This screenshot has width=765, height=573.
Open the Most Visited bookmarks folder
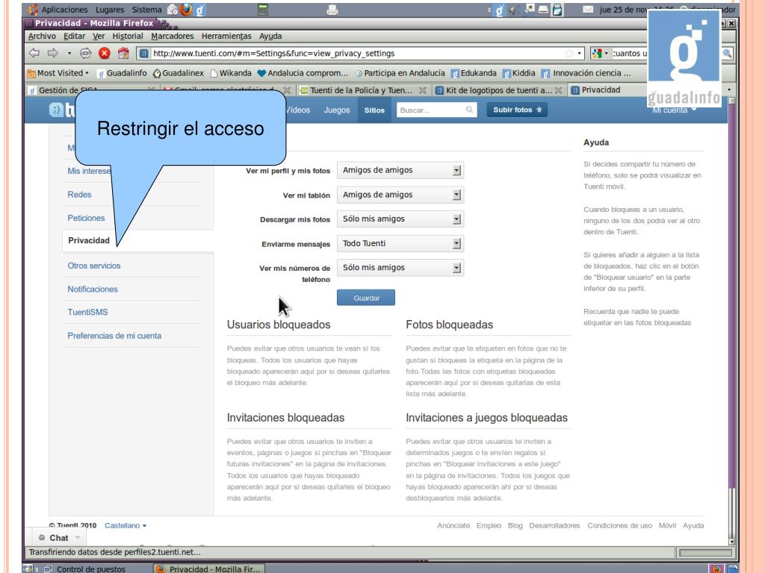(x=58, y=73)
